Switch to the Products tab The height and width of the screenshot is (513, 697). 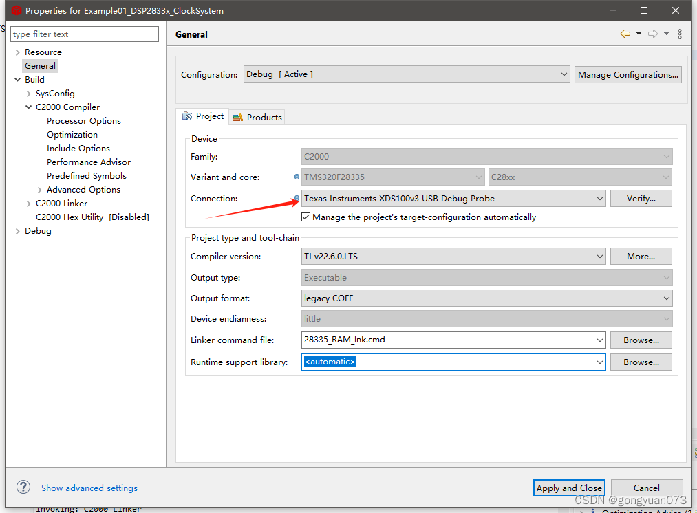tap(257, 118)
